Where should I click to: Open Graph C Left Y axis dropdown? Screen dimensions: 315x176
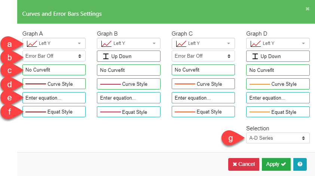coord(203,43)
